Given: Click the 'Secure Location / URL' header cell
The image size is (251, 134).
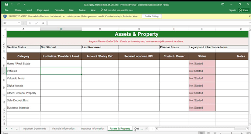Looking at the screenshot, I should (x=139, y=56).
